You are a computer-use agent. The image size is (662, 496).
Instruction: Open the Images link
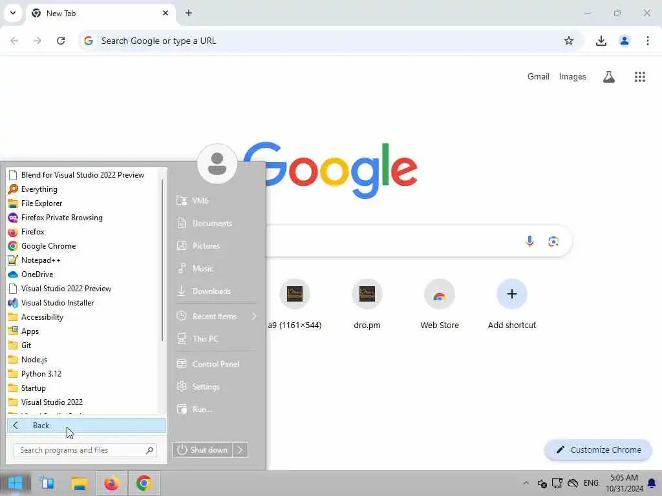(573, 77)
